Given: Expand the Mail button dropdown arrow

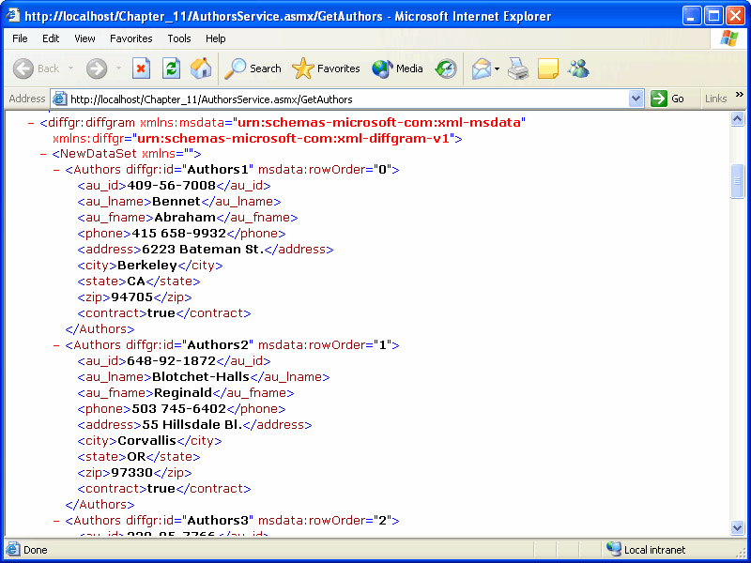Looking at the screenshot, I should pyautogui.click(x=497, y=68).
